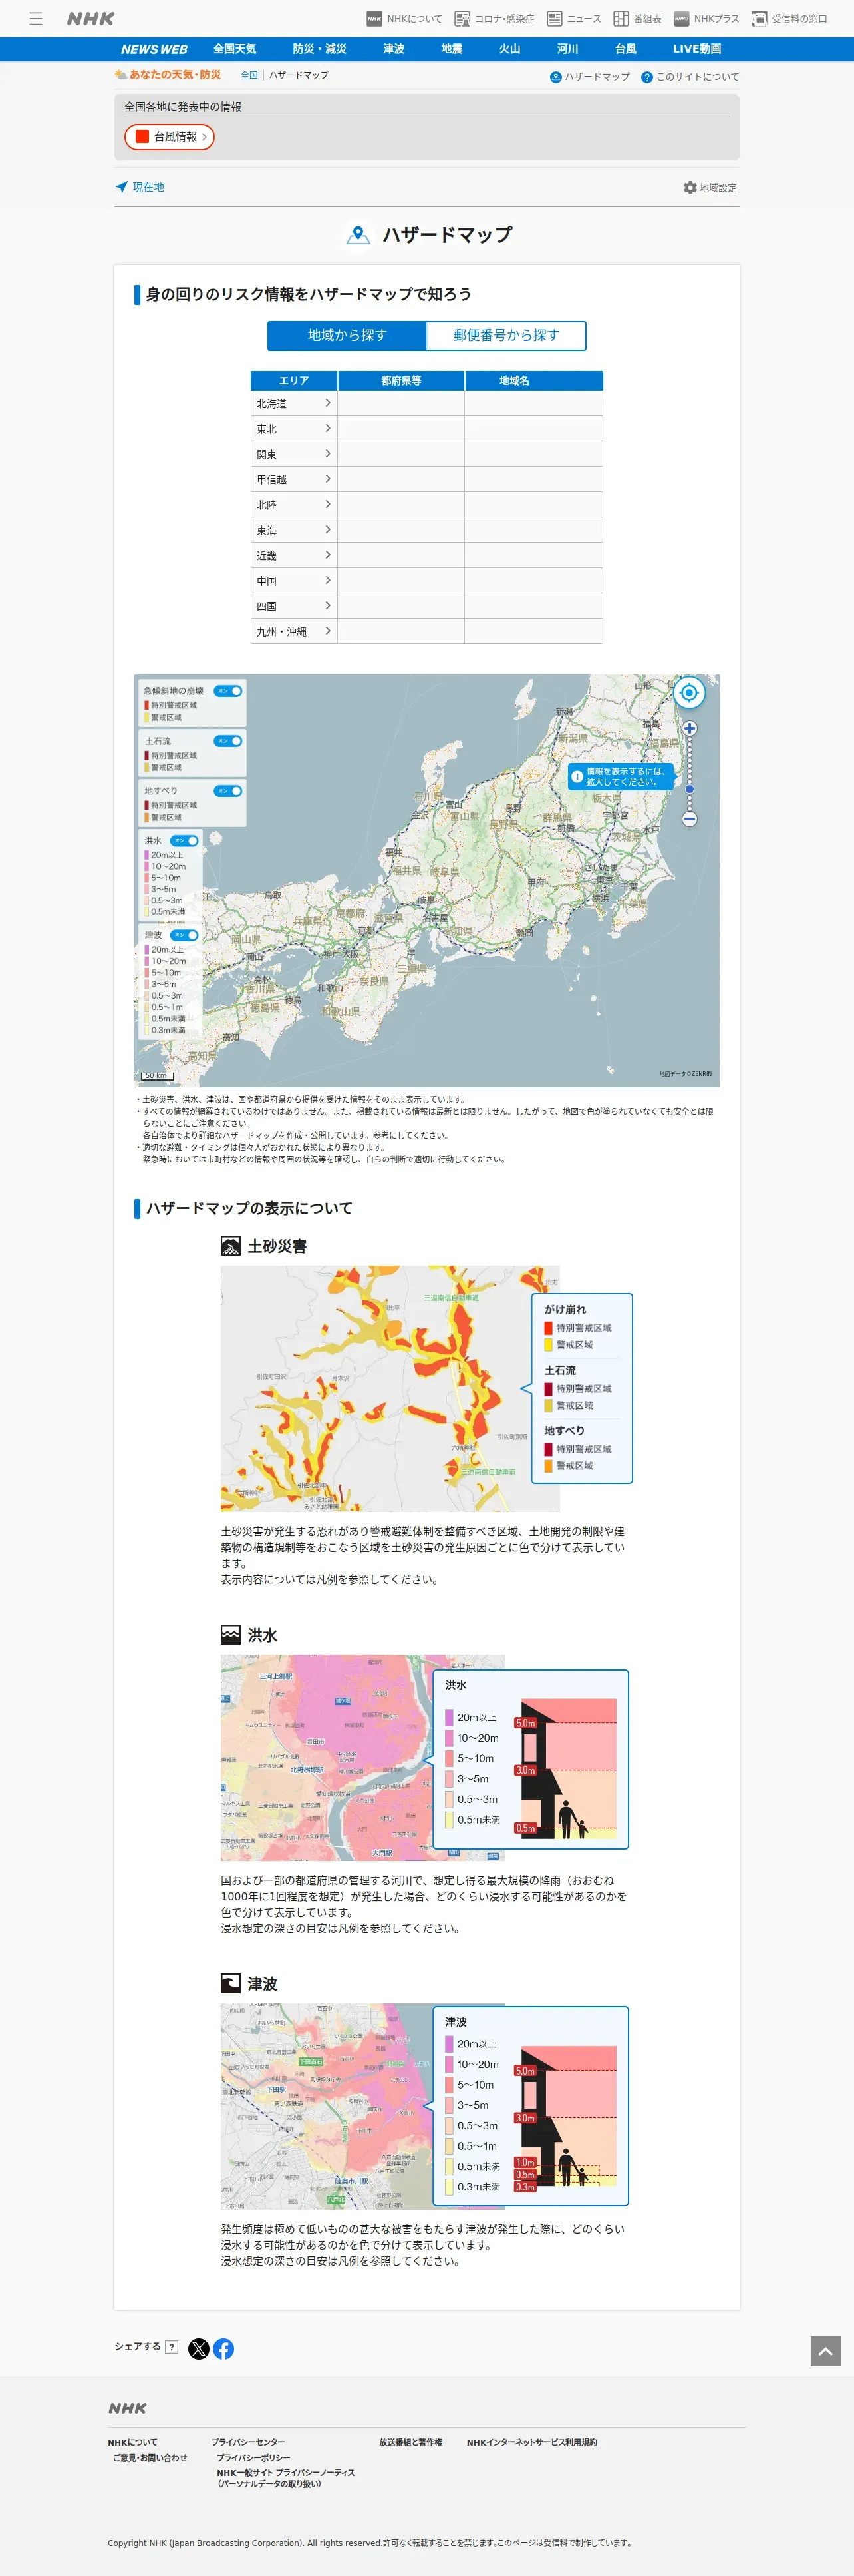Zoom in with the map plus icon
The width and height of the screenshot is (854, 2576).
pos(689,728)
